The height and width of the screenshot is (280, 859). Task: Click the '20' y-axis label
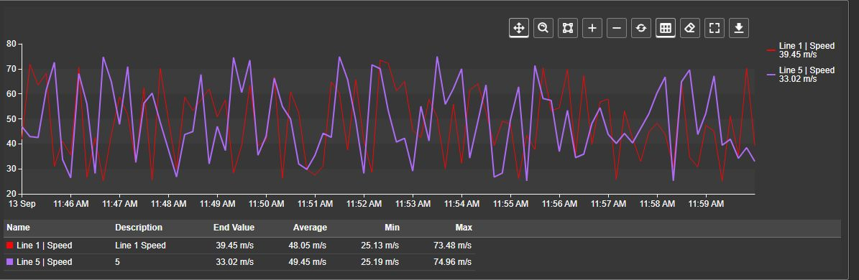pyautogui.click(x=12, y=194)
